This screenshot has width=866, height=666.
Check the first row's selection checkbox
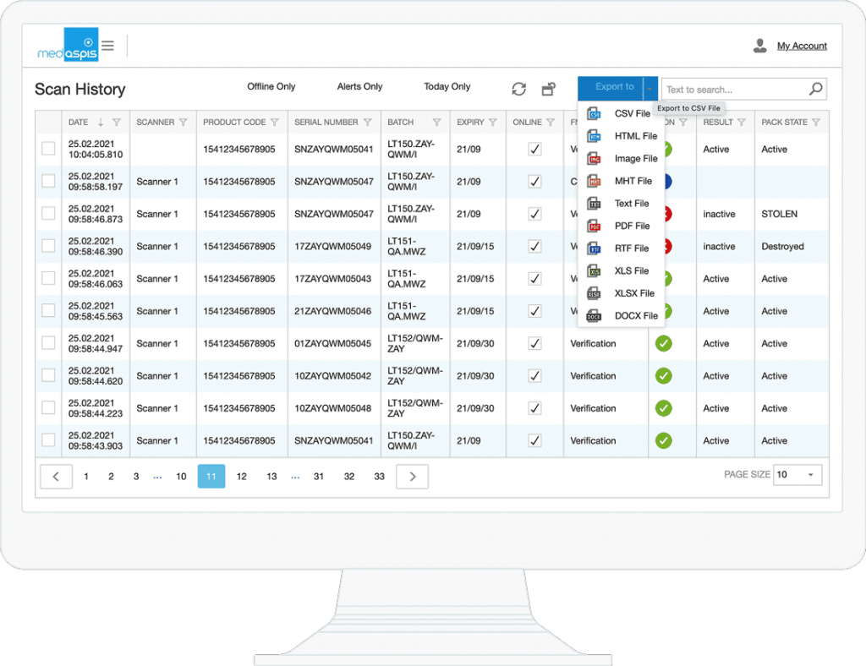(47, 149)
